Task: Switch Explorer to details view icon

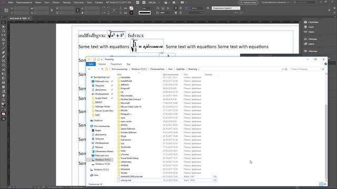Action: click(x=321, y=184)
